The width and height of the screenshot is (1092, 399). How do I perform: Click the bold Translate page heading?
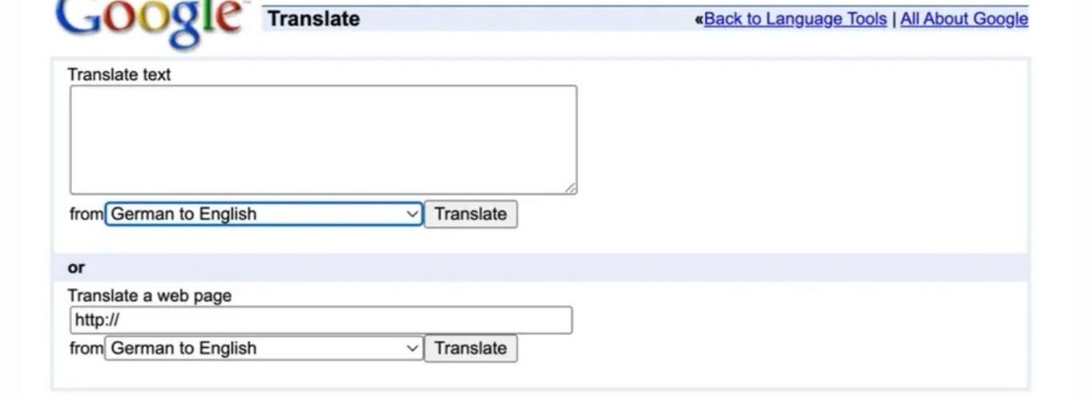click(x=313, y=19)
